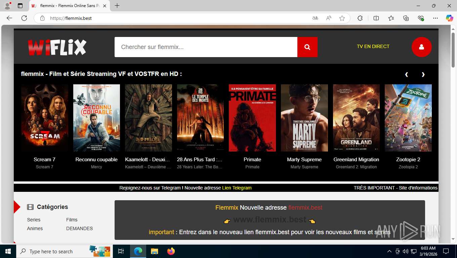Open the Films category
457x258 pixels.
(72, 220)
